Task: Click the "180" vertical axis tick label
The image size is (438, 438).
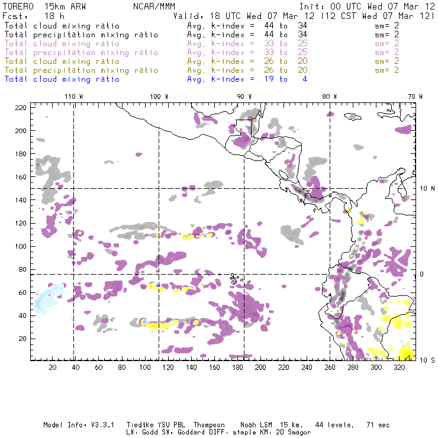Action: click(21, 154)
